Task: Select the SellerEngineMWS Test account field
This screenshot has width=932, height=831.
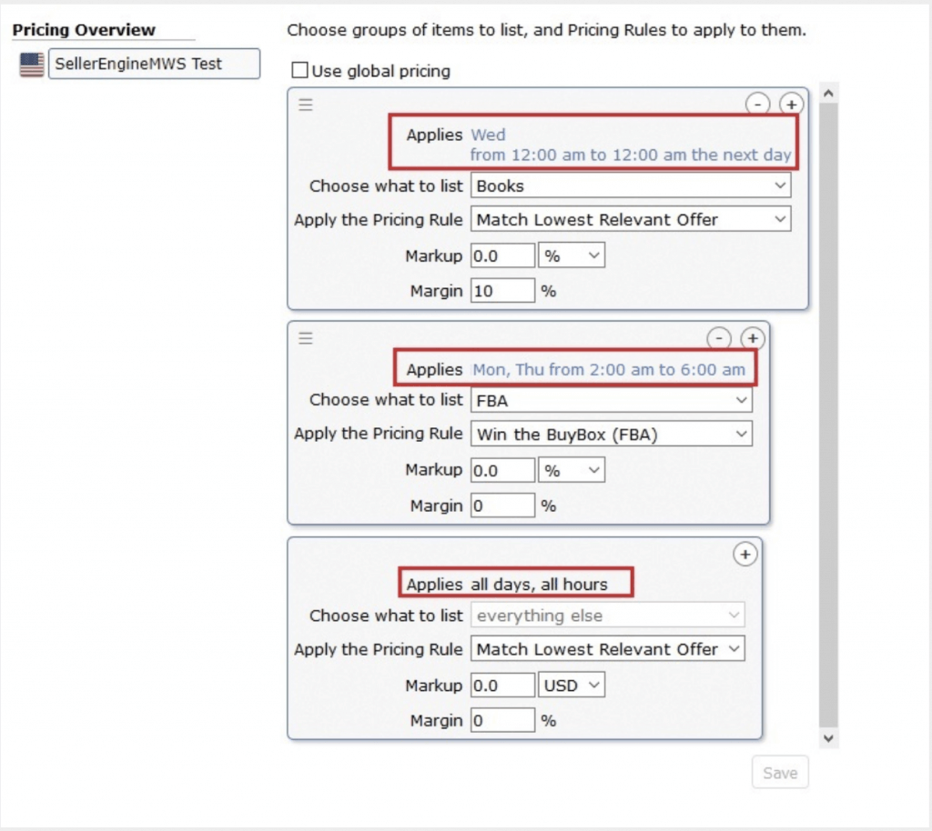Action: pyautogui.click(x=154, y=64)
